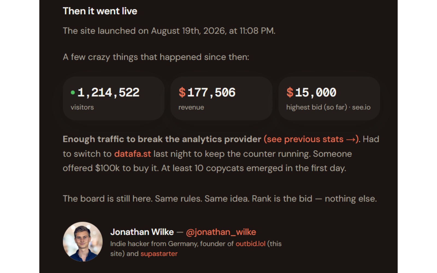The width and height of the screenshot is (437, 273).
Task: Click the 'visitors' label
Action: pos(82,107)
